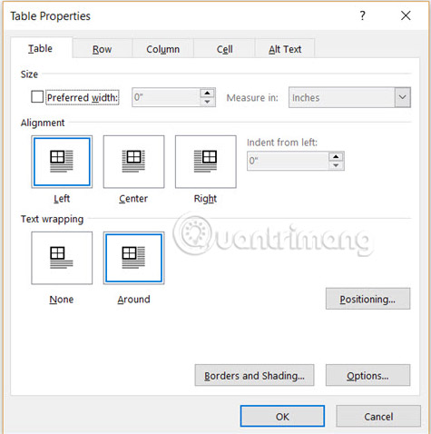Go to the Cell tab

[224, 49]
